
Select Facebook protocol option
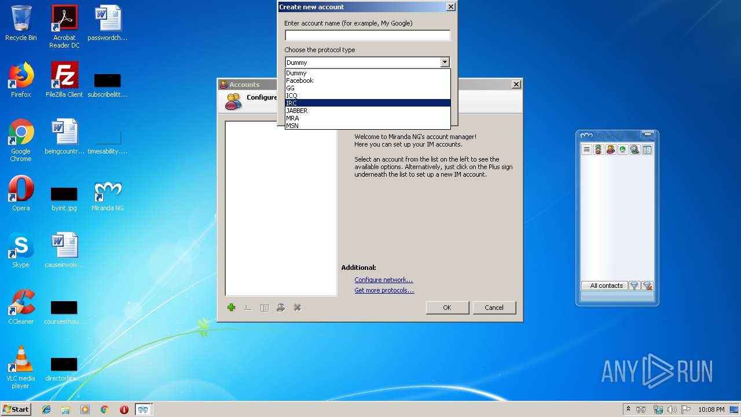[x=368, y=81]
